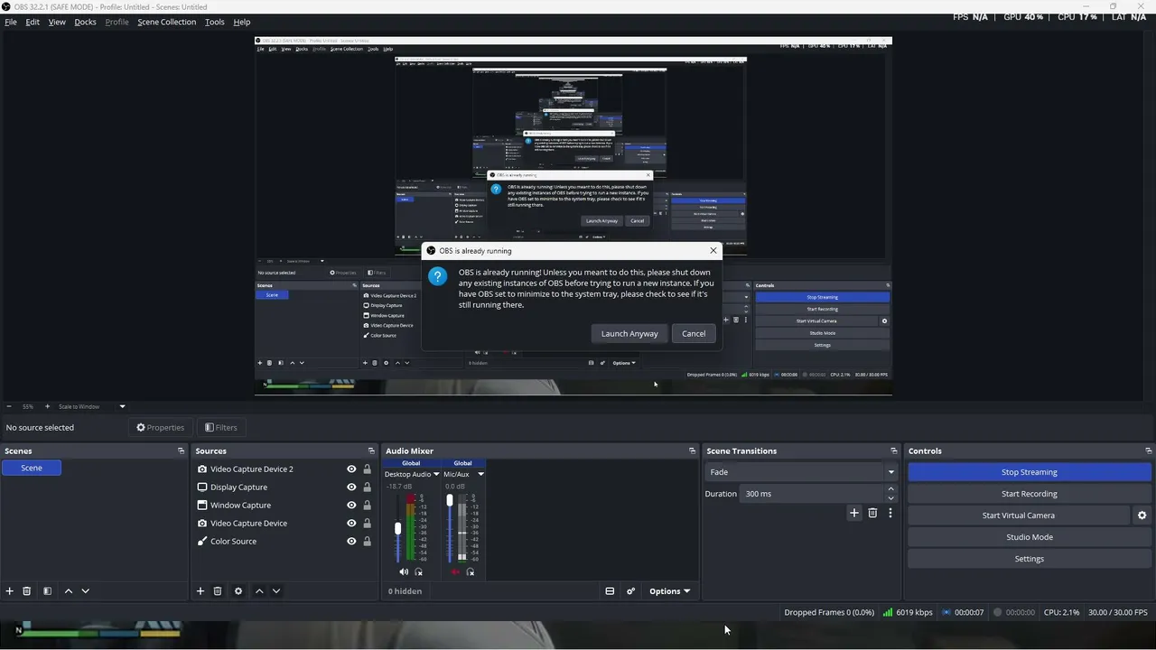Click Stop Streaming in the Controls dock
This screenshot has width=1156, height=650.
[1030, 472]
